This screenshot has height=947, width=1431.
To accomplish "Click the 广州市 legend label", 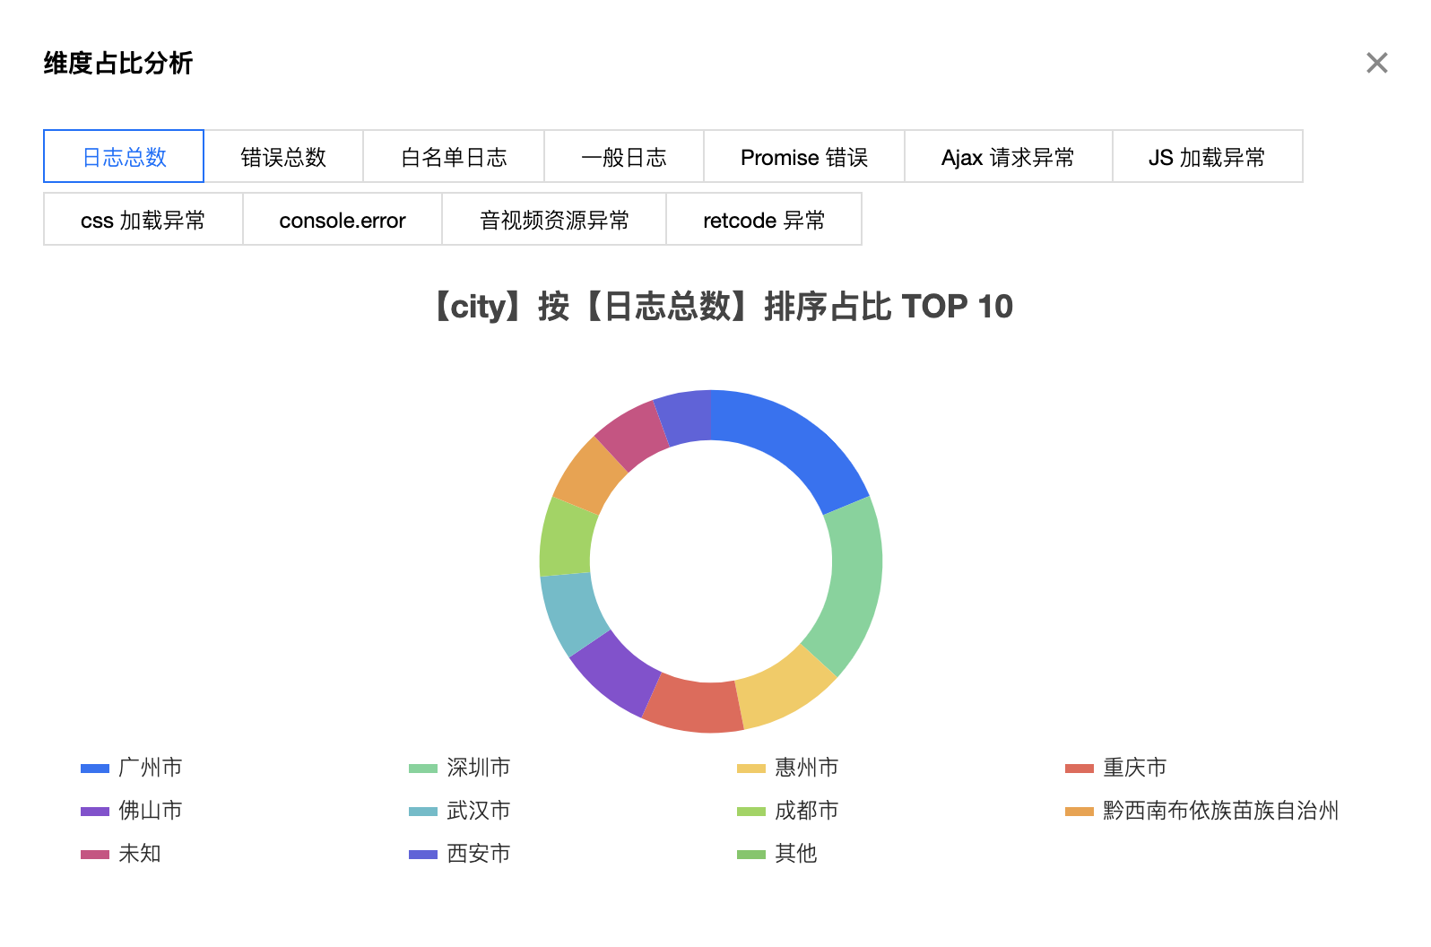I will coord(151,768).
